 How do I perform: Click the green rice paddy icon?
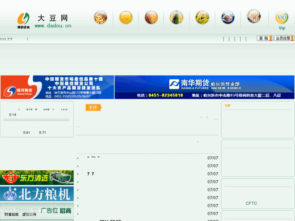tap(202, 17)
